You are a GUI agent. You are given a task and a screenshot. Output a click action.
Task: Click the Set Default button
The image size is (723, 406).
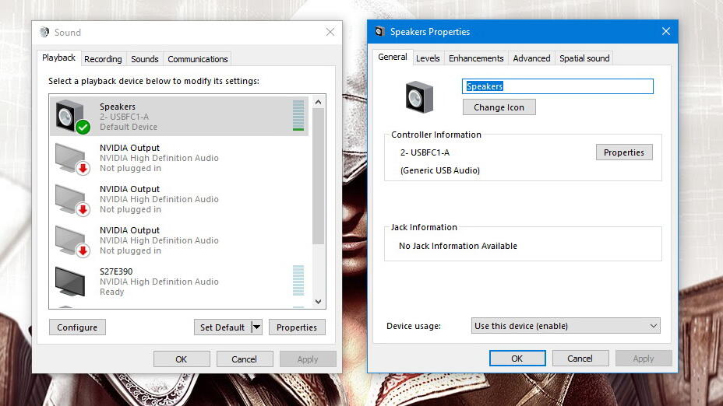pos(222,327)
